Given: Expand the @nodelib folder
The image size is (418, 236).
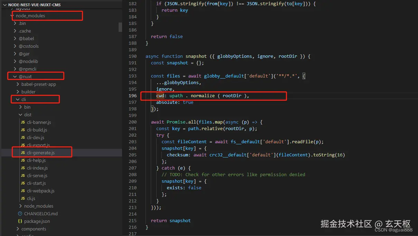Looking at the screenshot, I should [15, 61].
